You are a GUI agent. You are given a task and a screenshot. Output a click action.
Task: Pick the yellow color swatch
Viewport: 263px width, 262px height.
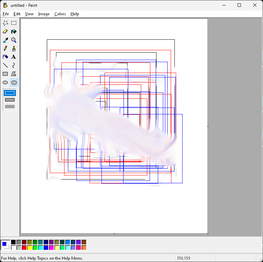[x=30, y=247]
